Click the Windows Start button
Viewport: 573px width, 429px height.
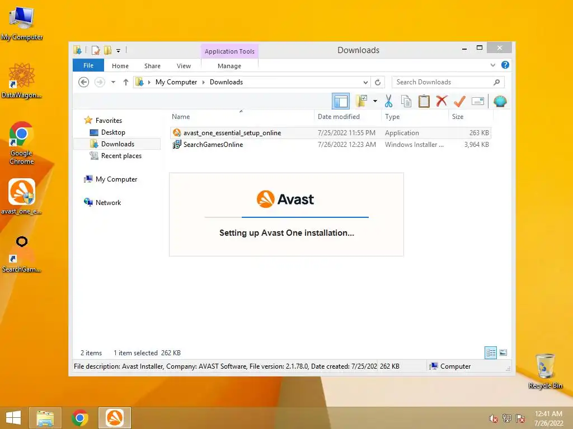point(13,418)
